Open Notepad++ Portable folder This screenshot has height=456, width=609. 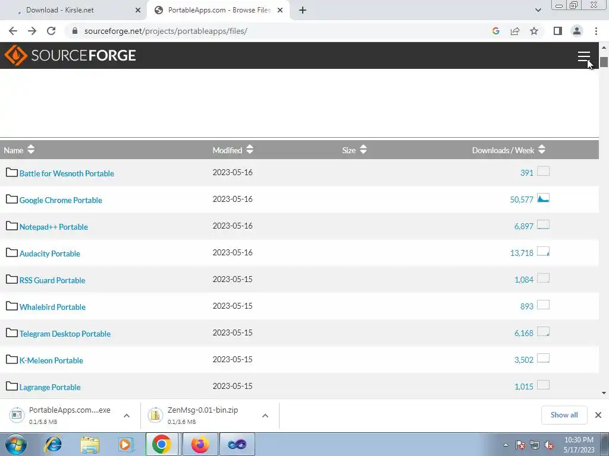54,227
